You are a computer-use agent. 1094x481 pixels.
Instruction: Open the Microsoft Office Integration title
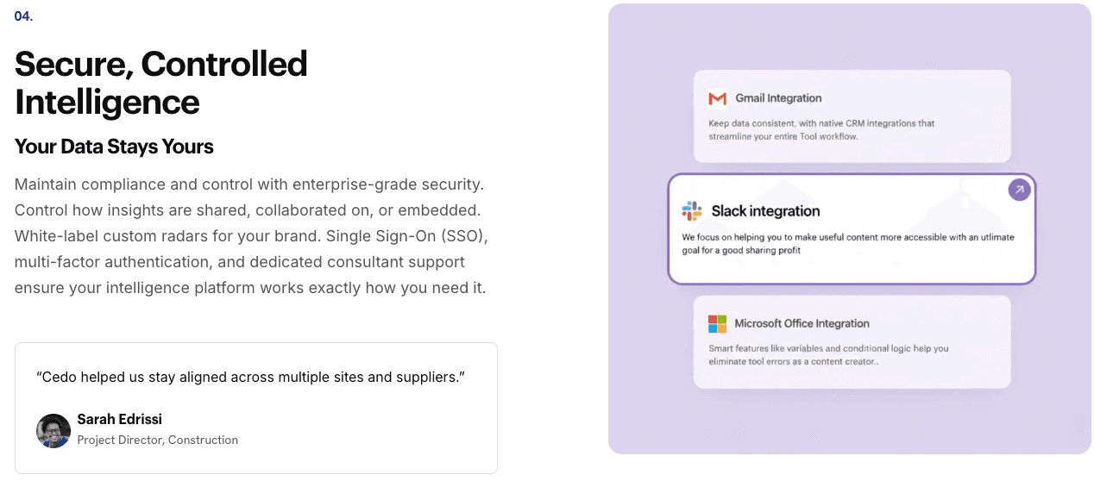click(802, 324)
